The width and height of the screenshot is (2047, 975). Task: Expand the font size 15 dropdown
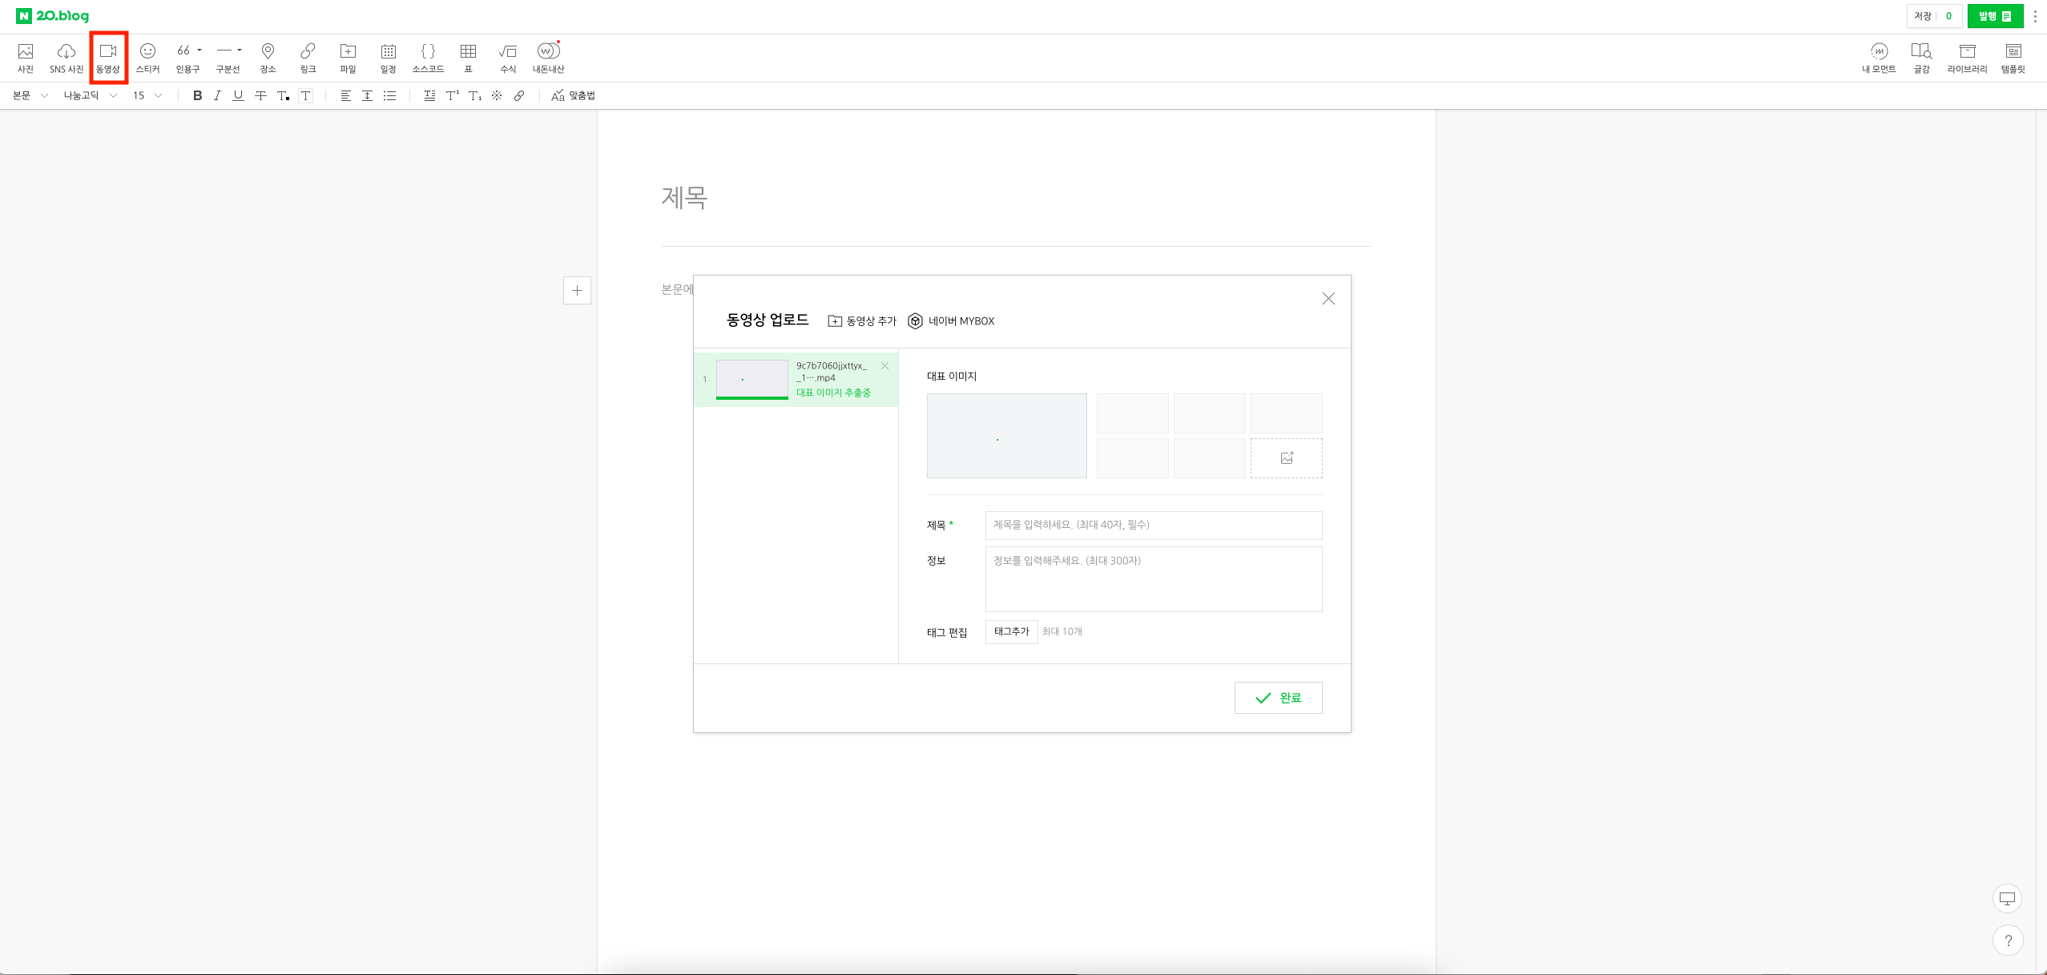coord(147,95)
